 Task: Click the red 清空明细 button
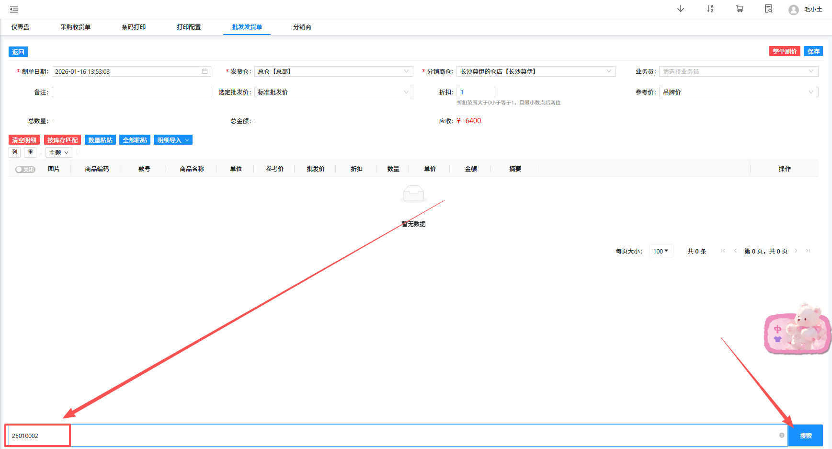pos(24,140)
